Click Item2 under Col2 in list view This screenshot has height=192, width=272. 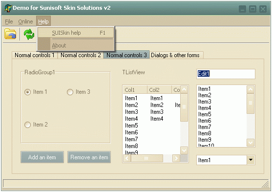[157, 105]
